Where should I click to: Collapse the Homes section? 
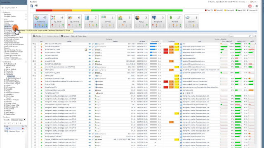2,19
